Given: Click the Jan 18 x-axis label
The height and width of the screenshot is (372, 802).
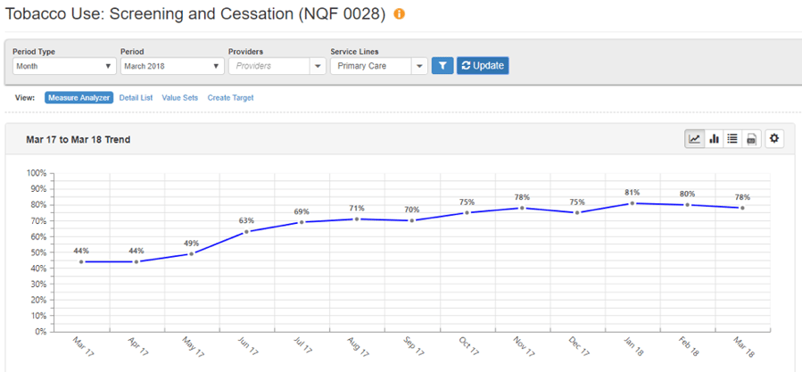Looking at the screenshot, I should tap(635, 347).
